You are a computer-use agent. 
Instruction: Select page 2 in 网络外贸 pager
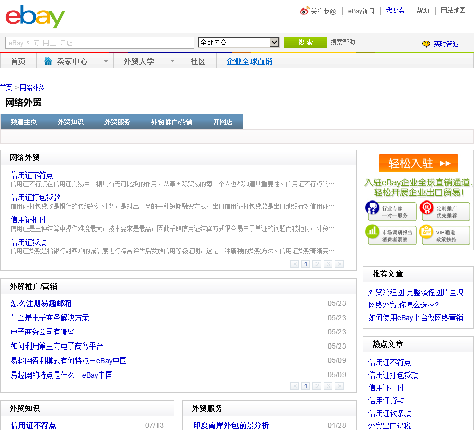[x=317, y=264]
